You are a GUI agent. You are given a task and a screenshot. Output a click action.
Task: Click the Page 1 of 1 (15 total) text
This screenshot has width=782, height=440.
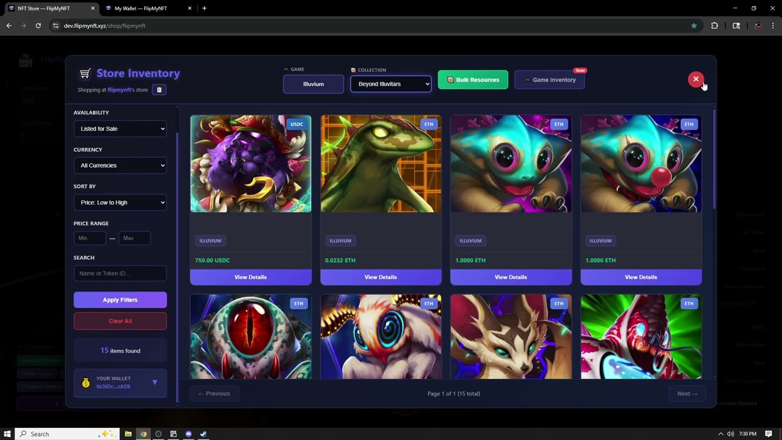(453, 394)
